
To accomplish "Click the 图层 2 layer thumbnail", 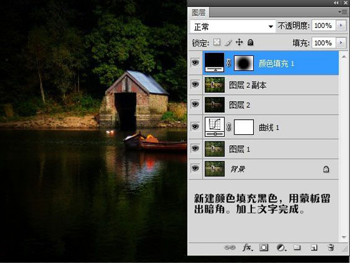I will (x=214, y=104).
